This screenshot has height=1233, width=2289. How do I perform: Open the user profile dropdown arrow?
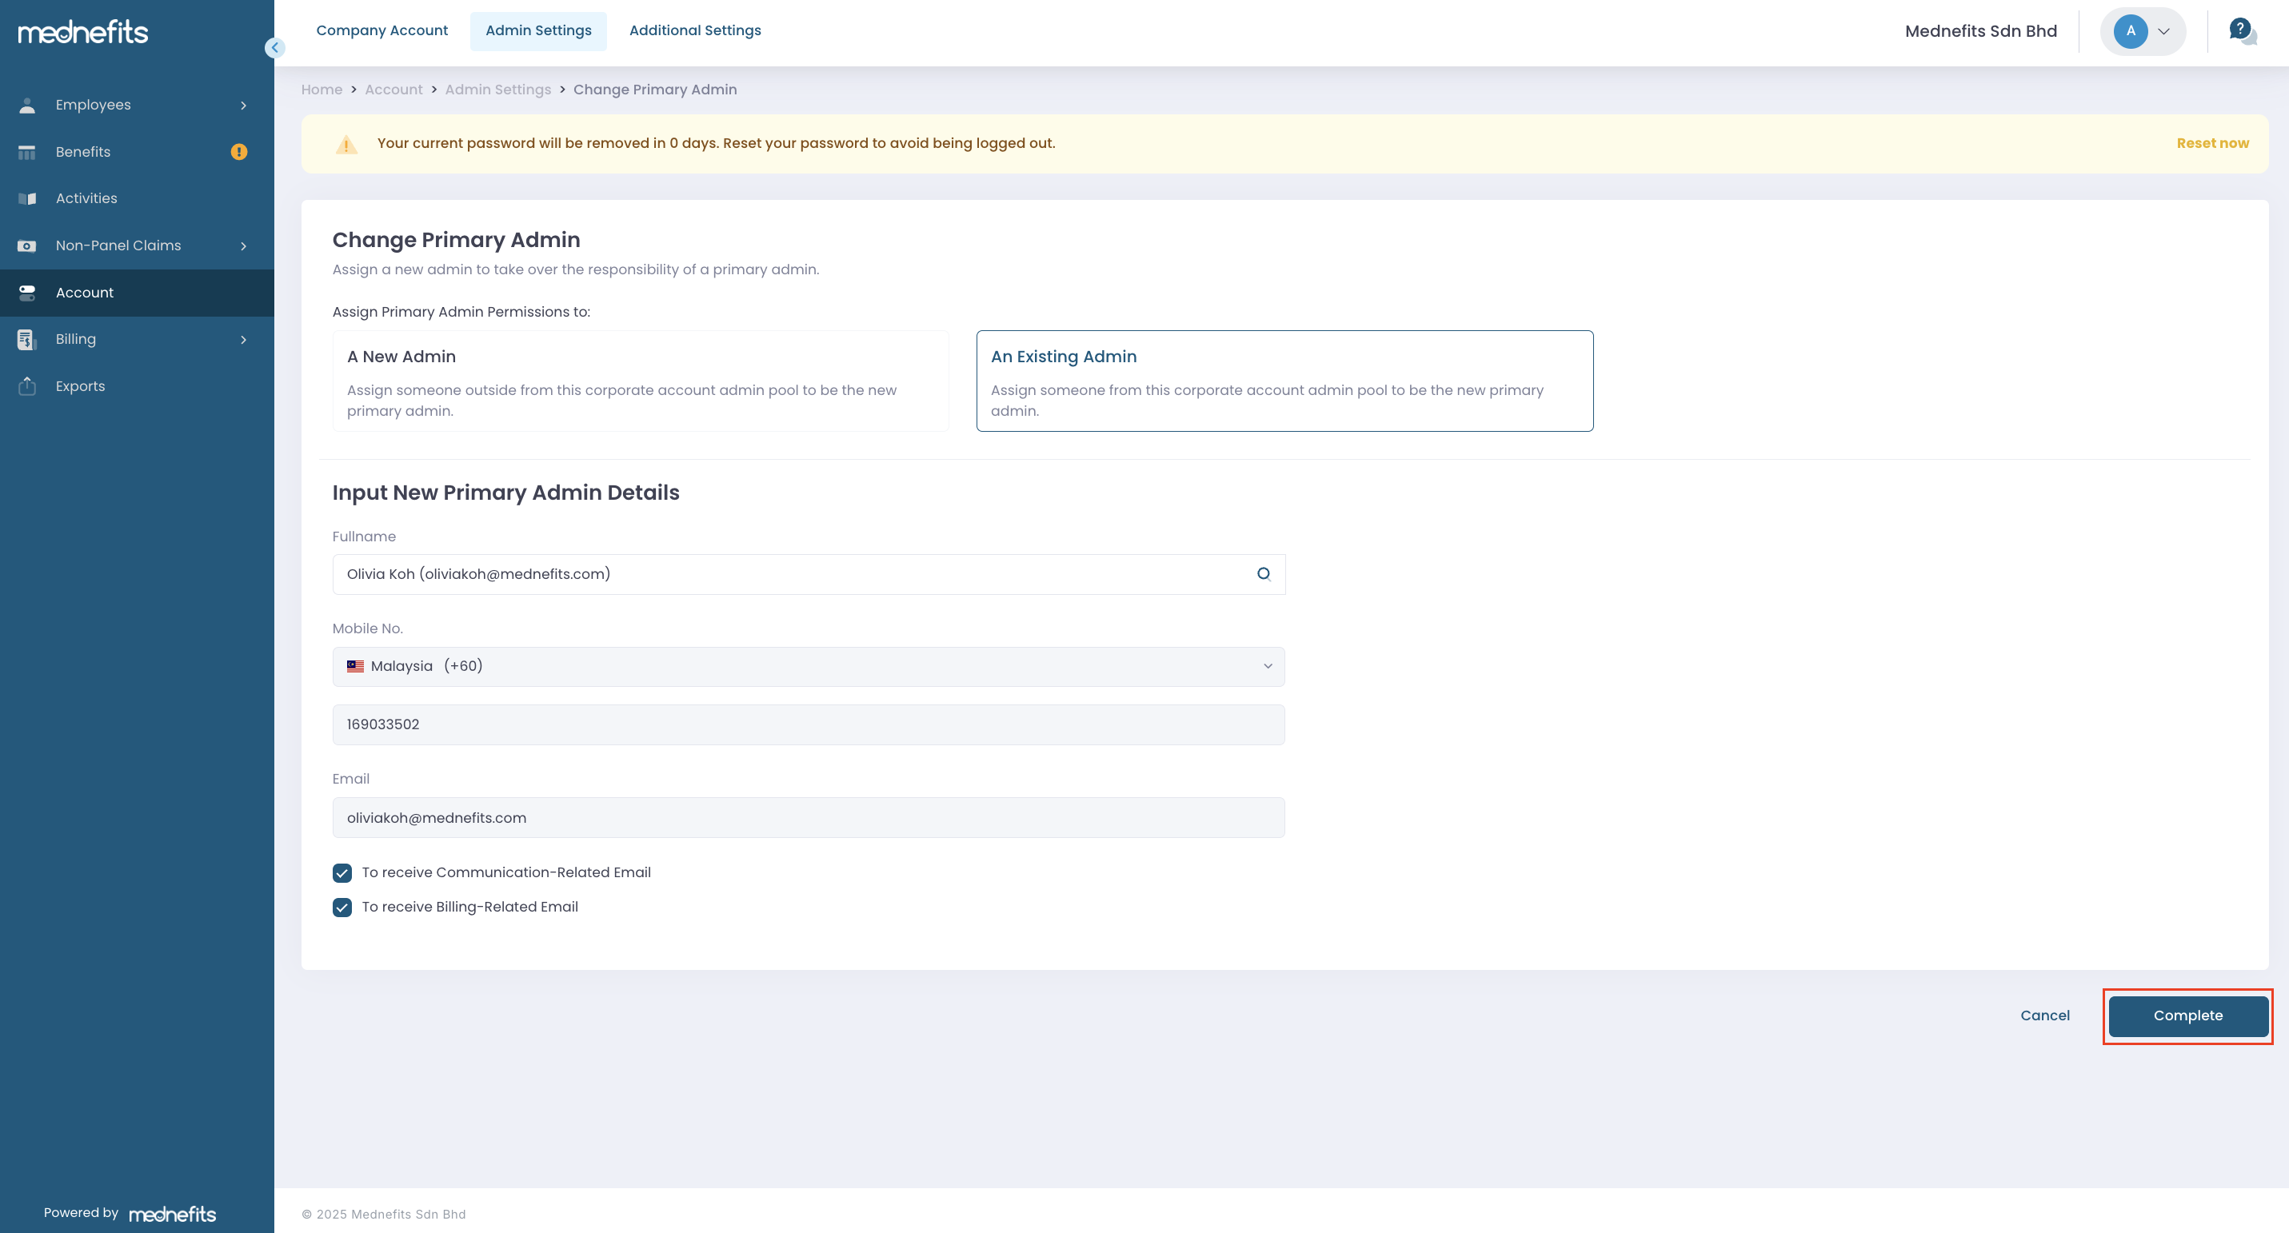click(2163, 31)
